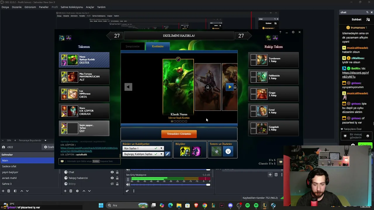Open the Sahne Koleksiyonu menu
Screen dimensions: 374x210
coord(72,7)
